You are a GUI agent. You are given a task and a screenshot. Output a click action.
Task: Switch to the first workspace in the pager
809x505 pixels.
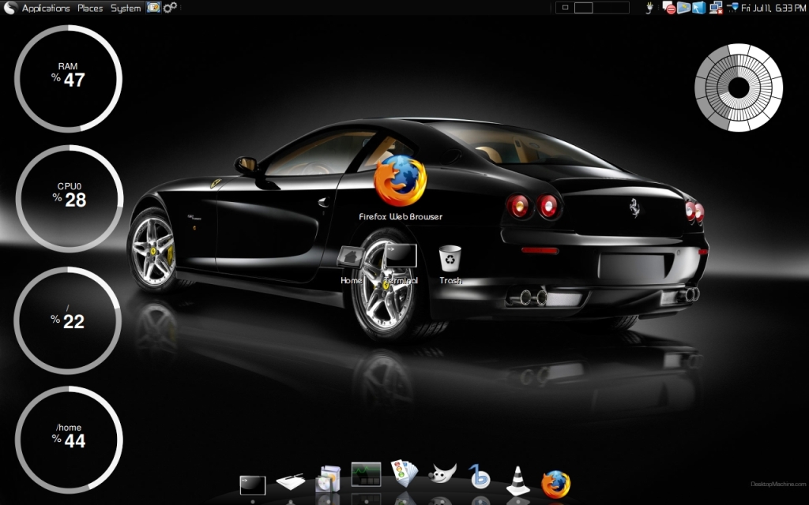coord(565,7)
